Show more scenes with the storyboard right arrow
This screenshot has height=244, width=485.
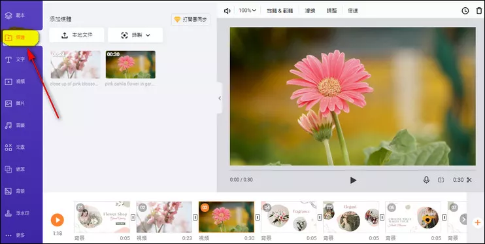point(463,219)
